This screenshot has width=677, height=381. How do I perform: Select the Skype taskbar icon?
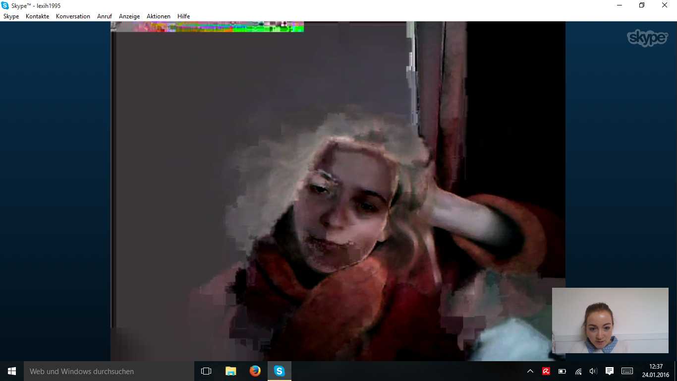tap(280, 371)
